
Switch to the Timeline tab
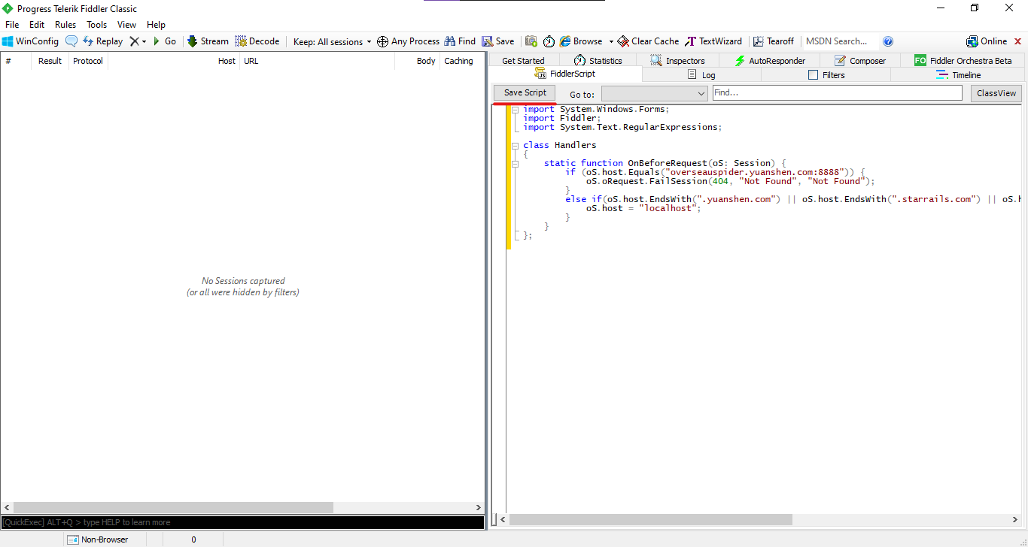[958, 75]
